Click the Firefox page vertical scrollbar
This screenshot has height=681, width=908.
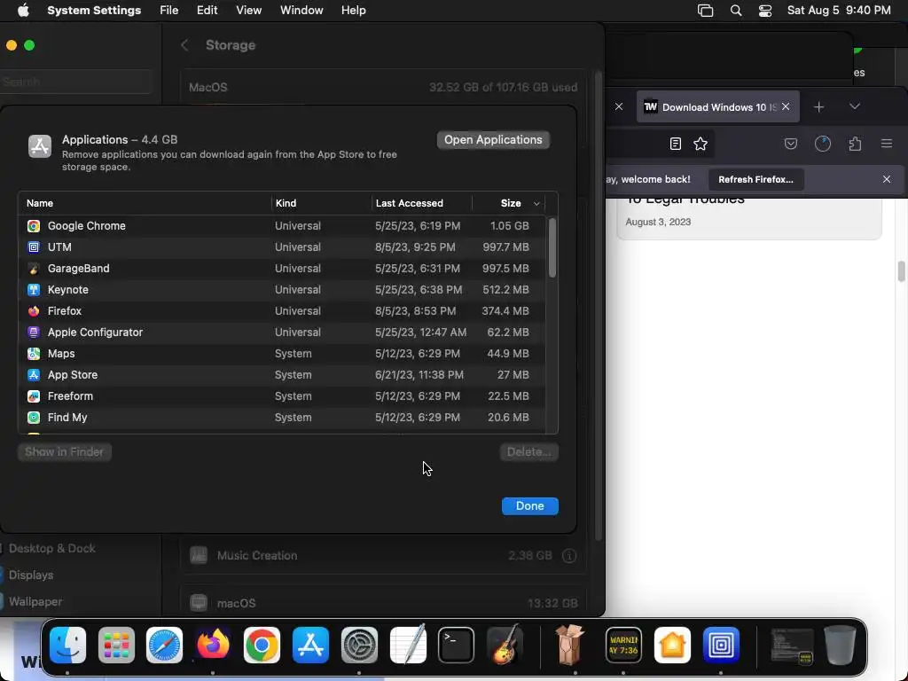click(901, 271)
